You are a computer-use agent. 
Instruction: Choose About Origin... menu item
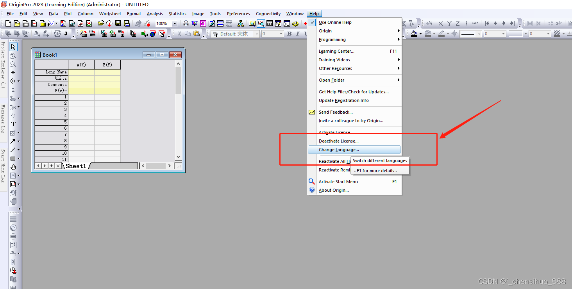354,190
